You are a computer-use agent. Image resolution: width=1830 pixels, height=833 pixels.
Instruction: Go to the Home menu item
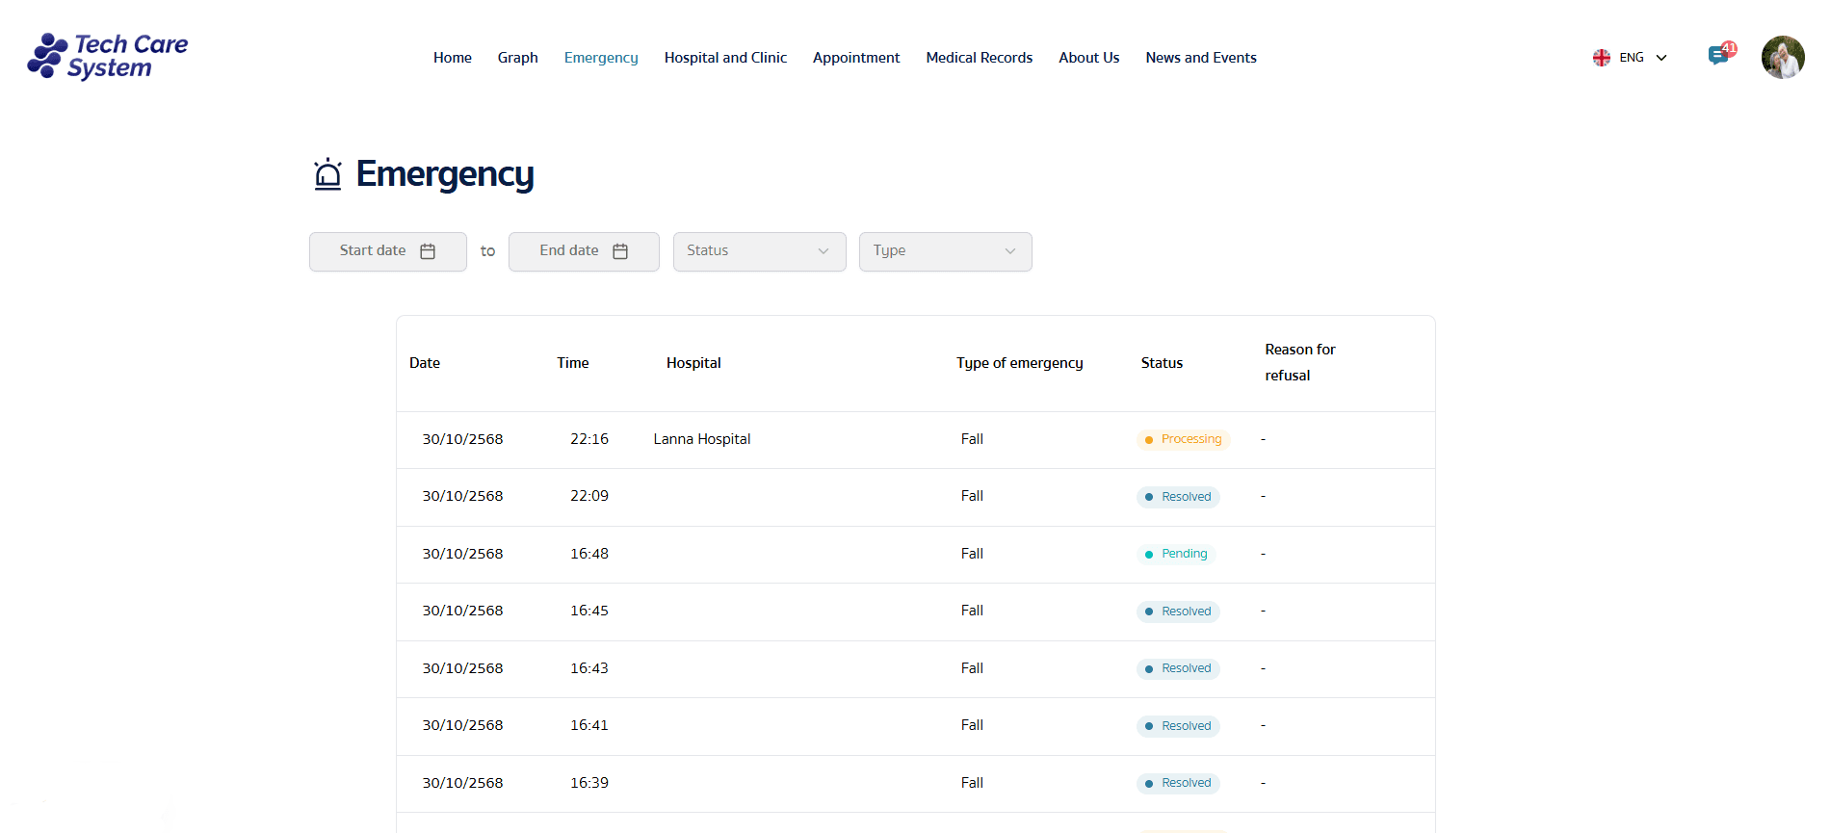coord(452,58)
